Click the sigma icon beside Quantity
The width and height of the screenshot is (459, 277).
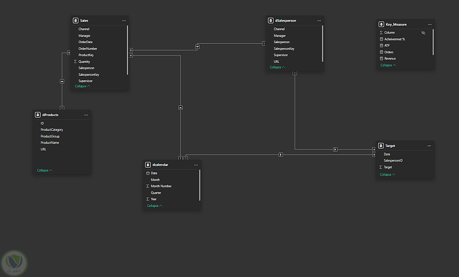coord(75,61)
